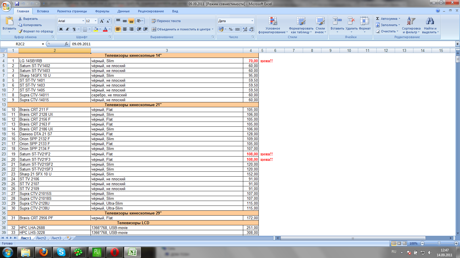Open the font size 12 dropdown
This screenshot has width=460, height=258.
95,21
